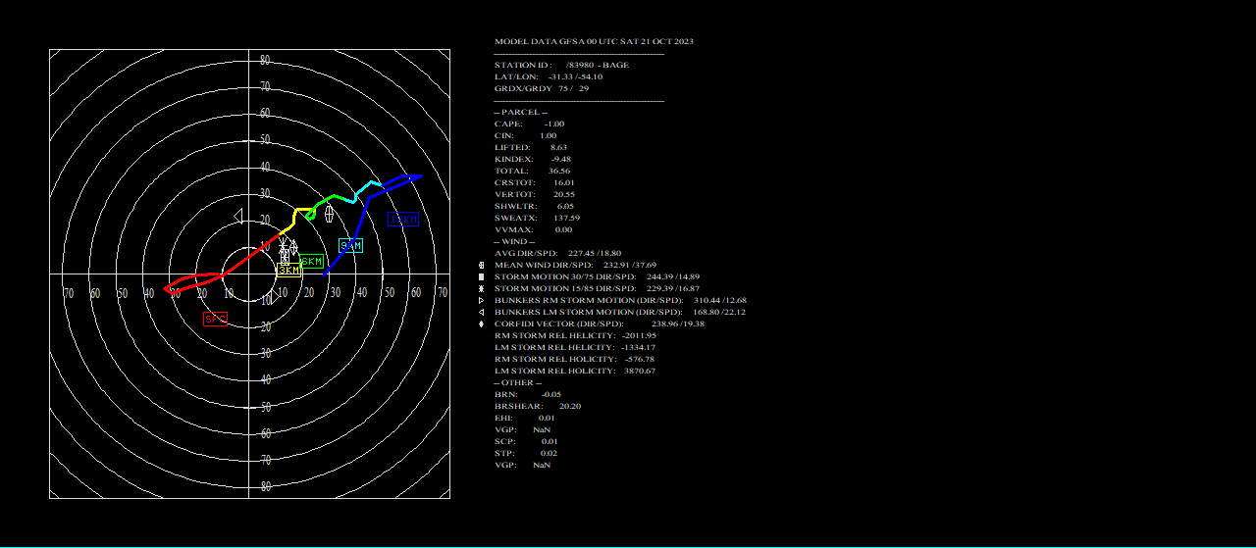The width and height of the screenshot is (1256, 548).
Task: Select the BRN value -0.05
Action: tap(551, 394)
